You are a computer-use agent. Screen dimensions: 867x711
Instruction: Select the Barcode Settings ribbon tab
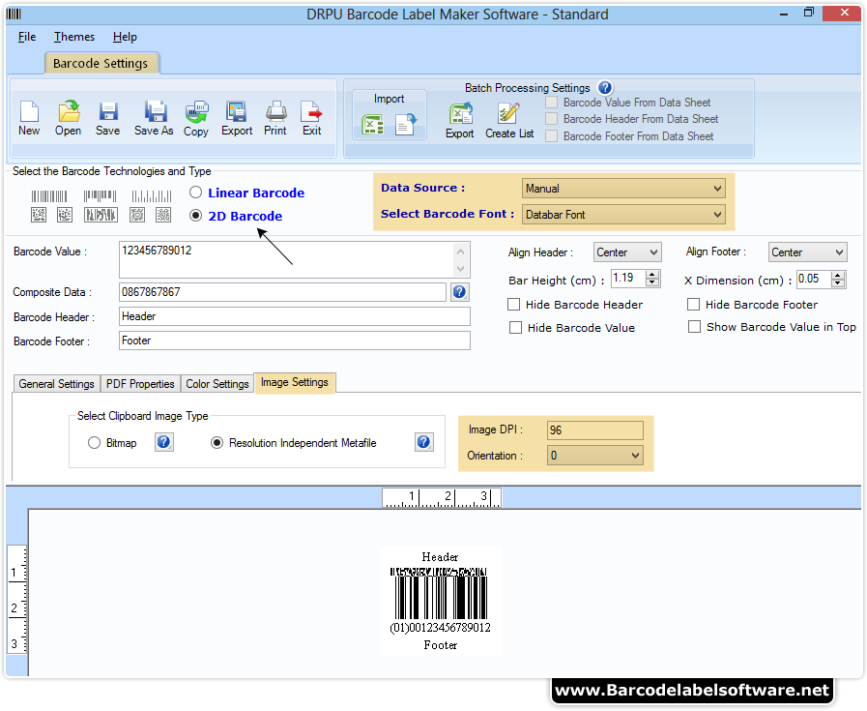tap(101, 63)
